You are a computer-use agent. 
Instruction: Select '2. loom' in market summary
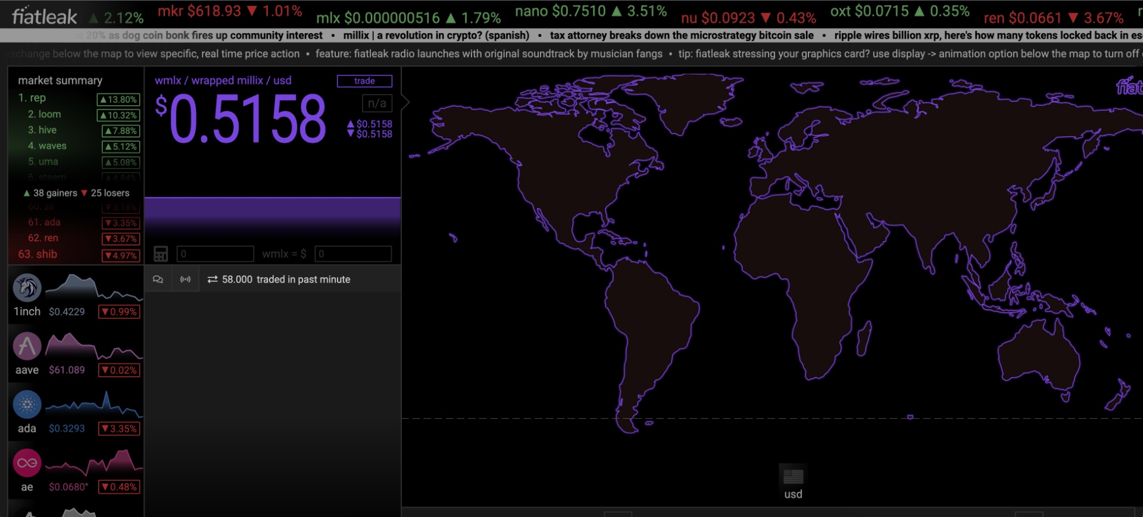(44, 114)
